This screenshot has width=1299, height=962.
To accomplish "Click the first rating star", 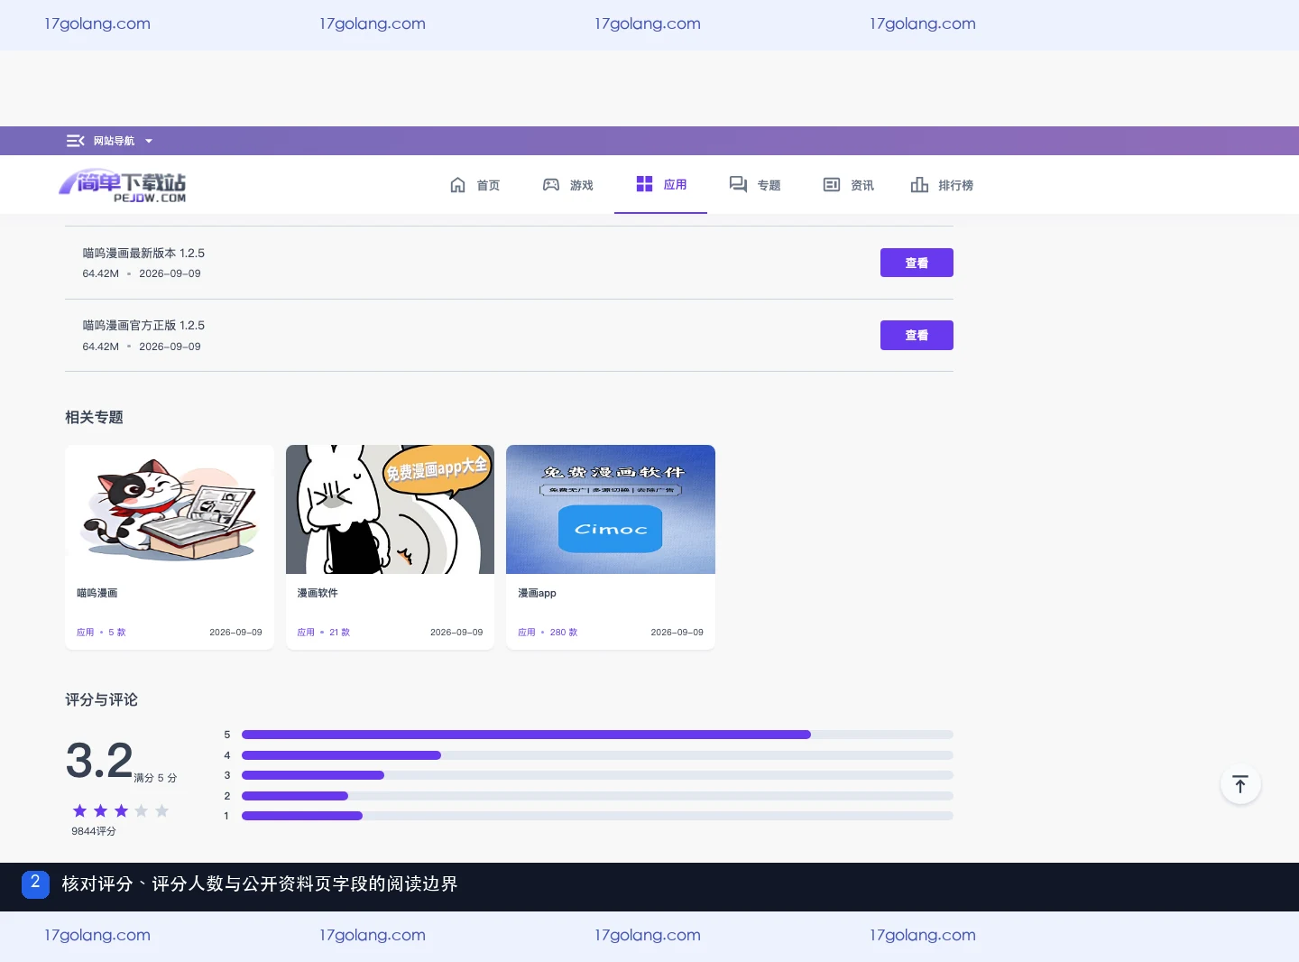I will click(x=79, y=810).
